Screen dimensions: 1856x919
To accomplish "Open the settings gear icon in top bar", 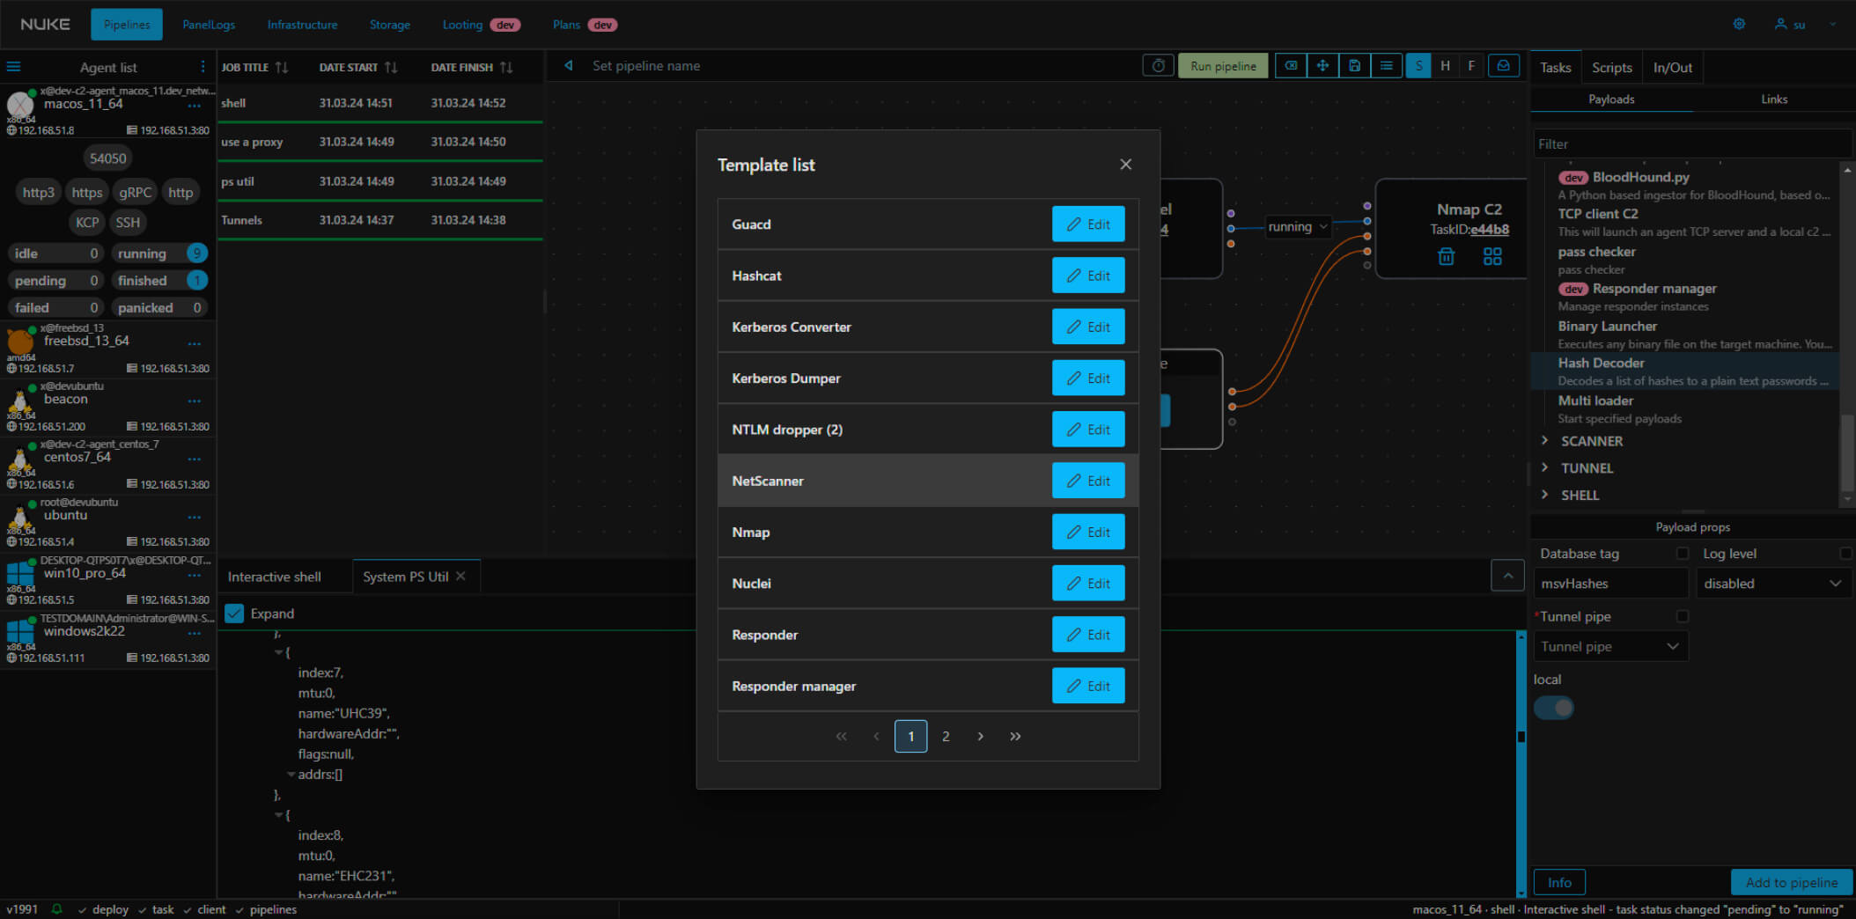I will click(x=1739, y=25).
